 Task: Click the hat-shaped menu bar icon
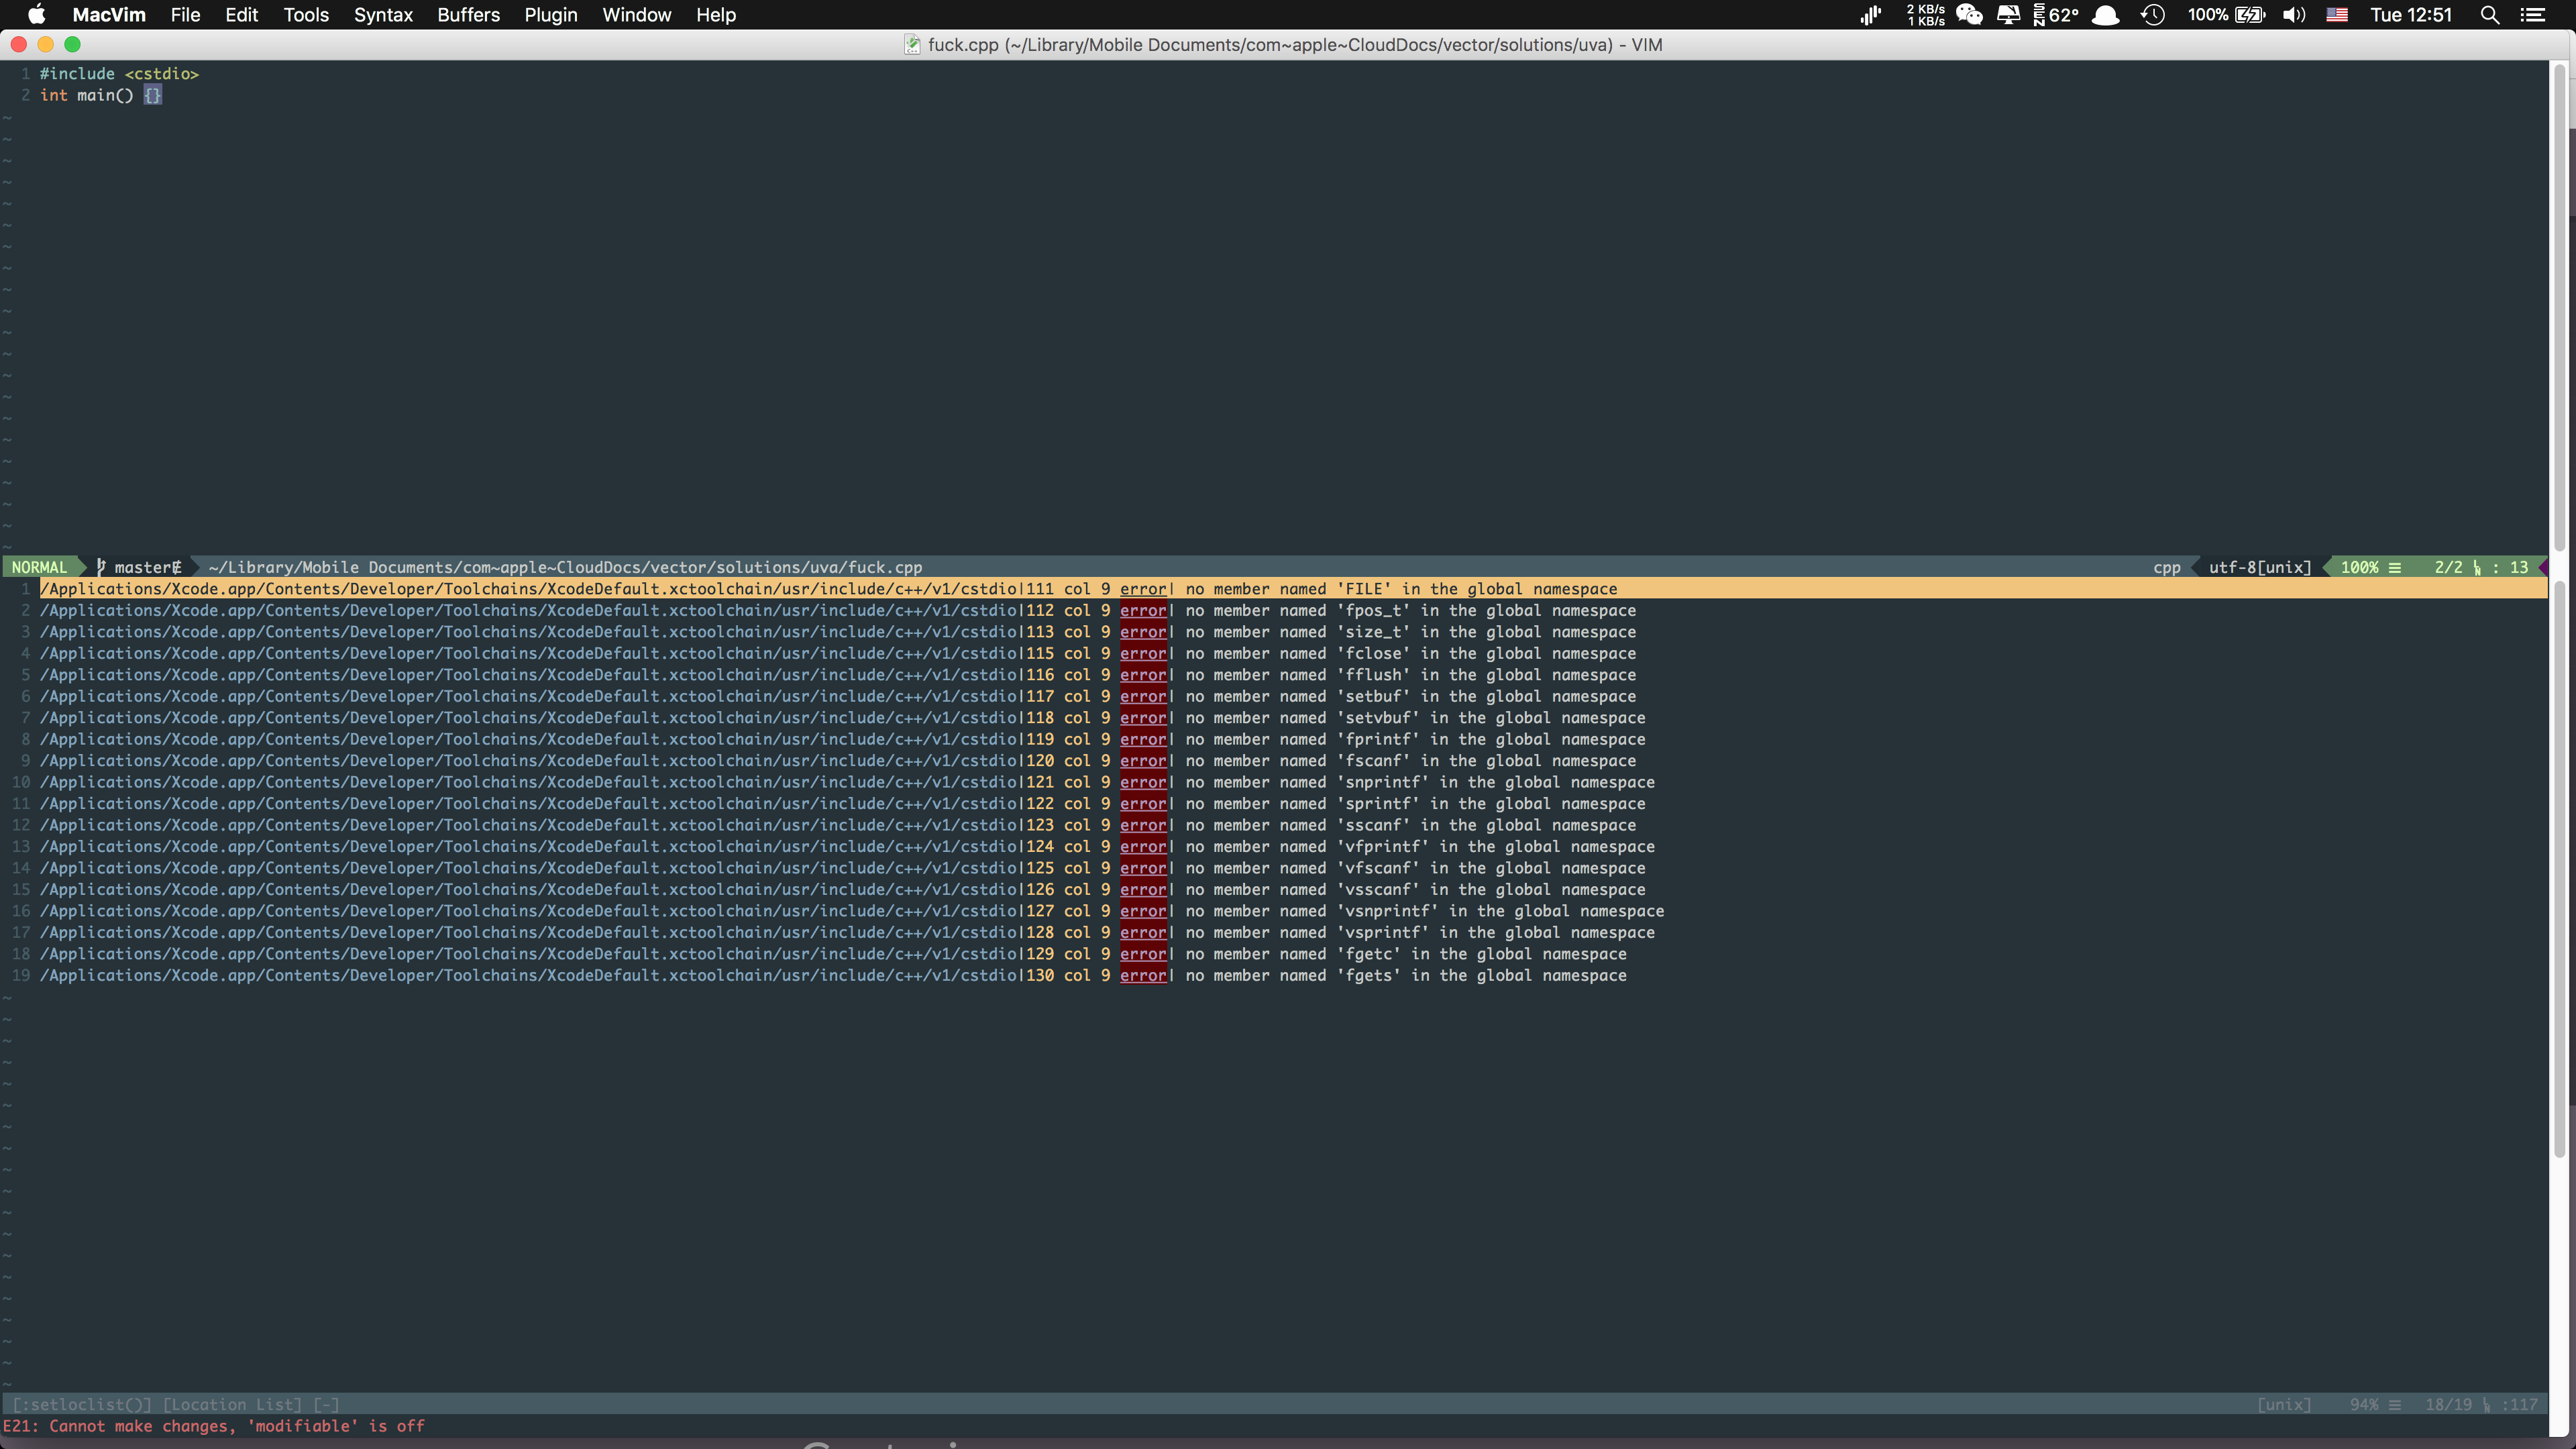click(2106, 15)
